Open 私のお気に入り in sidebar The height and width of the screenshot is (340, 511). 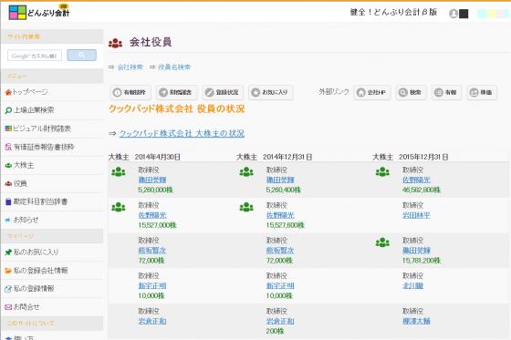click(x=32, y=252)
